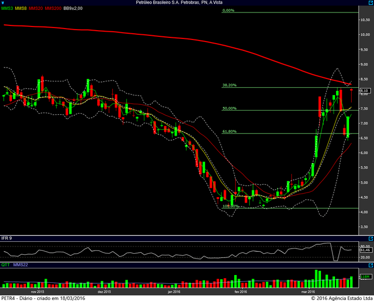374x301 pixels.
Task: Pop out the IFR 9 indicator panel
Action: click(371, 239)
